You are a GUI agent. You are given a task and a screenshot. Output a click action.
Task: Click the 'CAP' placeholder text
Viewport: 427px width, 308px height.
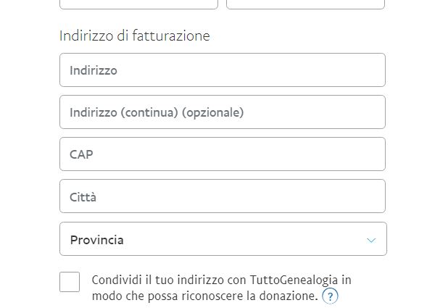tap(81, 154)
